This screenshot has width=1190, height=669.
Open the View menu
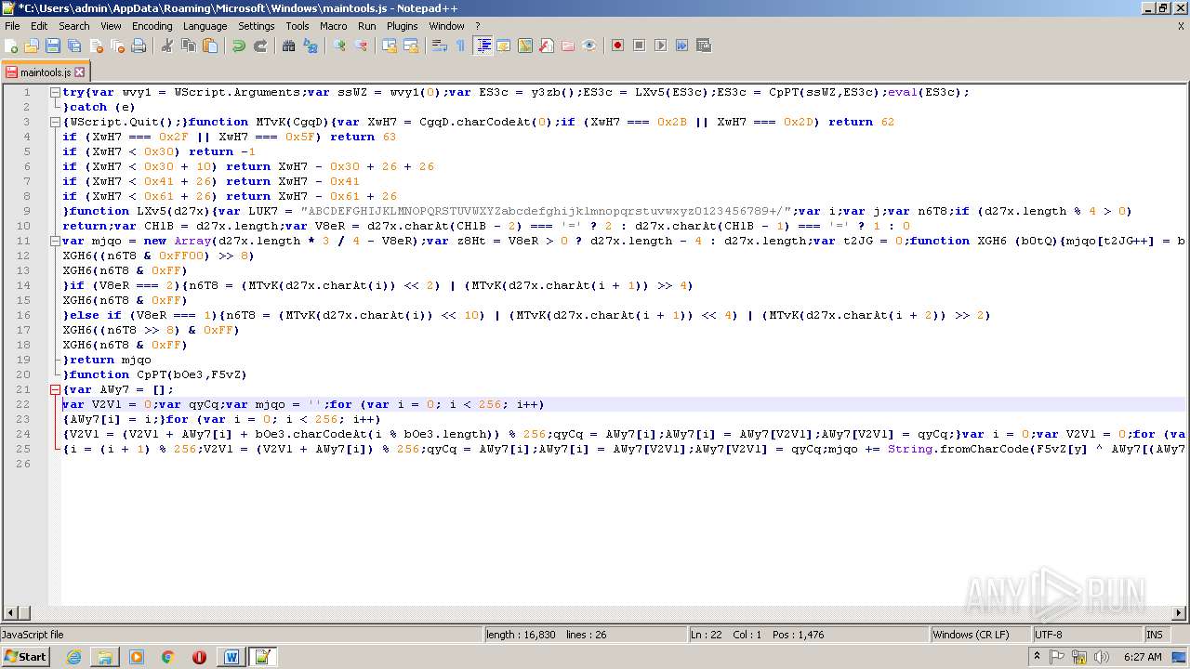[111, 26]
